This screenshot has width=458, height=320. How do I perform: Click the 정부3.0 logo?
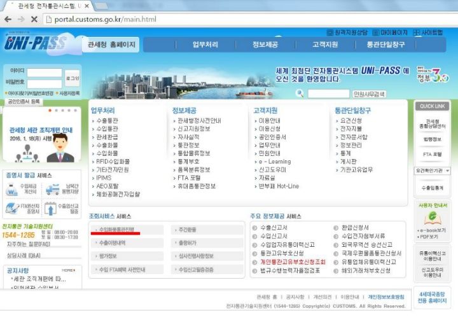click(x=433, y=75)
